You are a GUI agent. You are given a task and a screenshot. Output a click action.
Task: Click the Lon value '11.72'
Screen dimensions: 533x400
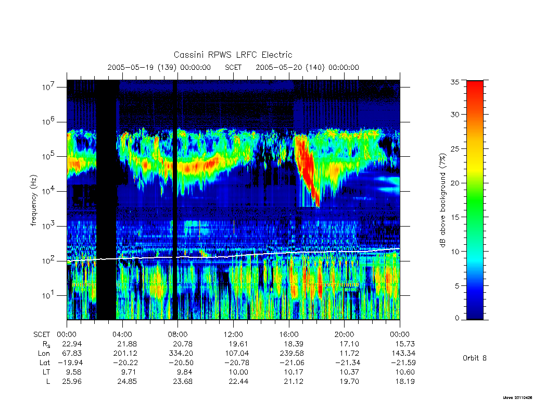[349, 354]
